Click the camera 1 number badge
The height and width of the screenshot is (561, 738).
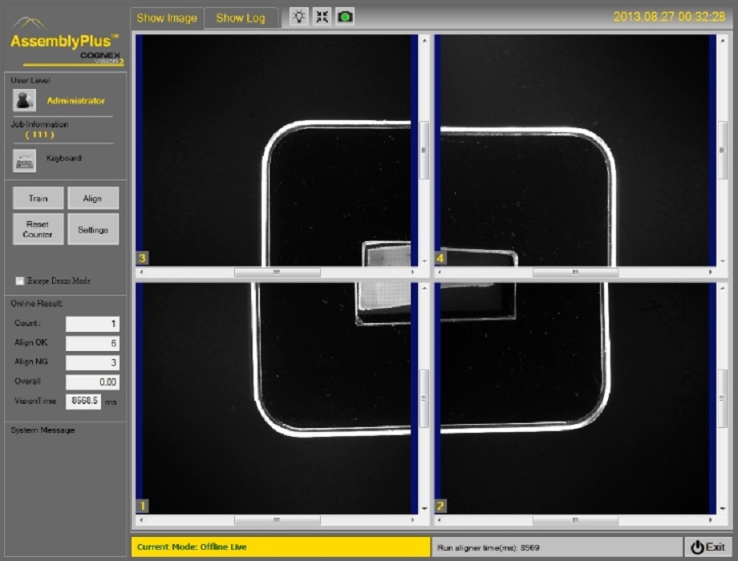[143, 506]
